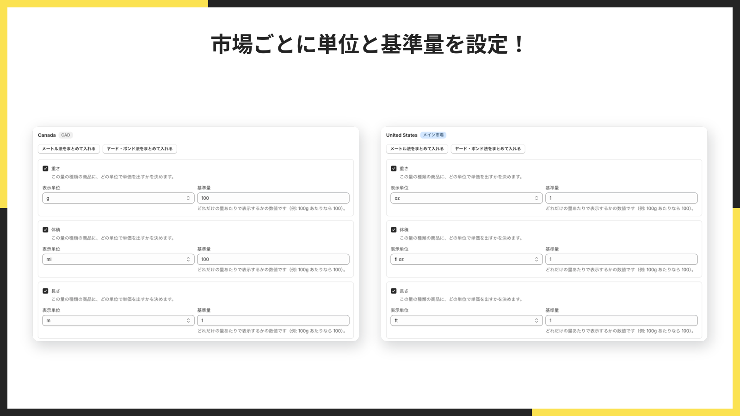The width and height of the screenshot is (740, 416).
Task: Click Canada's ヤード・ポンド法をまとめて入れる button
Action: 140,149
